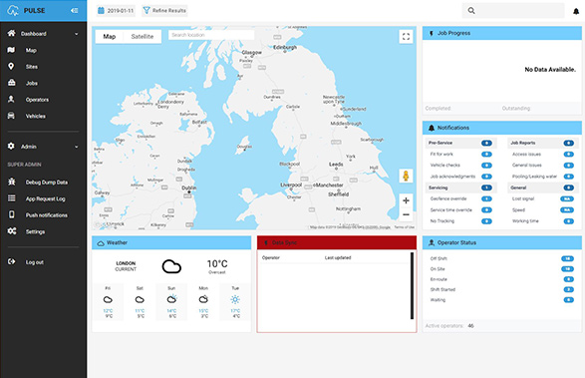Image resolution: width=585 pixels, height=378 pixels.
Task: Click the Shift Started count badge
Action: [569, 290]
